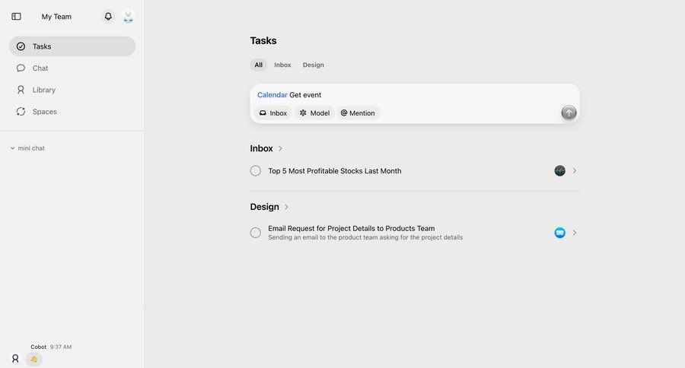Submit the prompt with the send arrow
This screenshot has width=685, height=368.
coord(569,113)
